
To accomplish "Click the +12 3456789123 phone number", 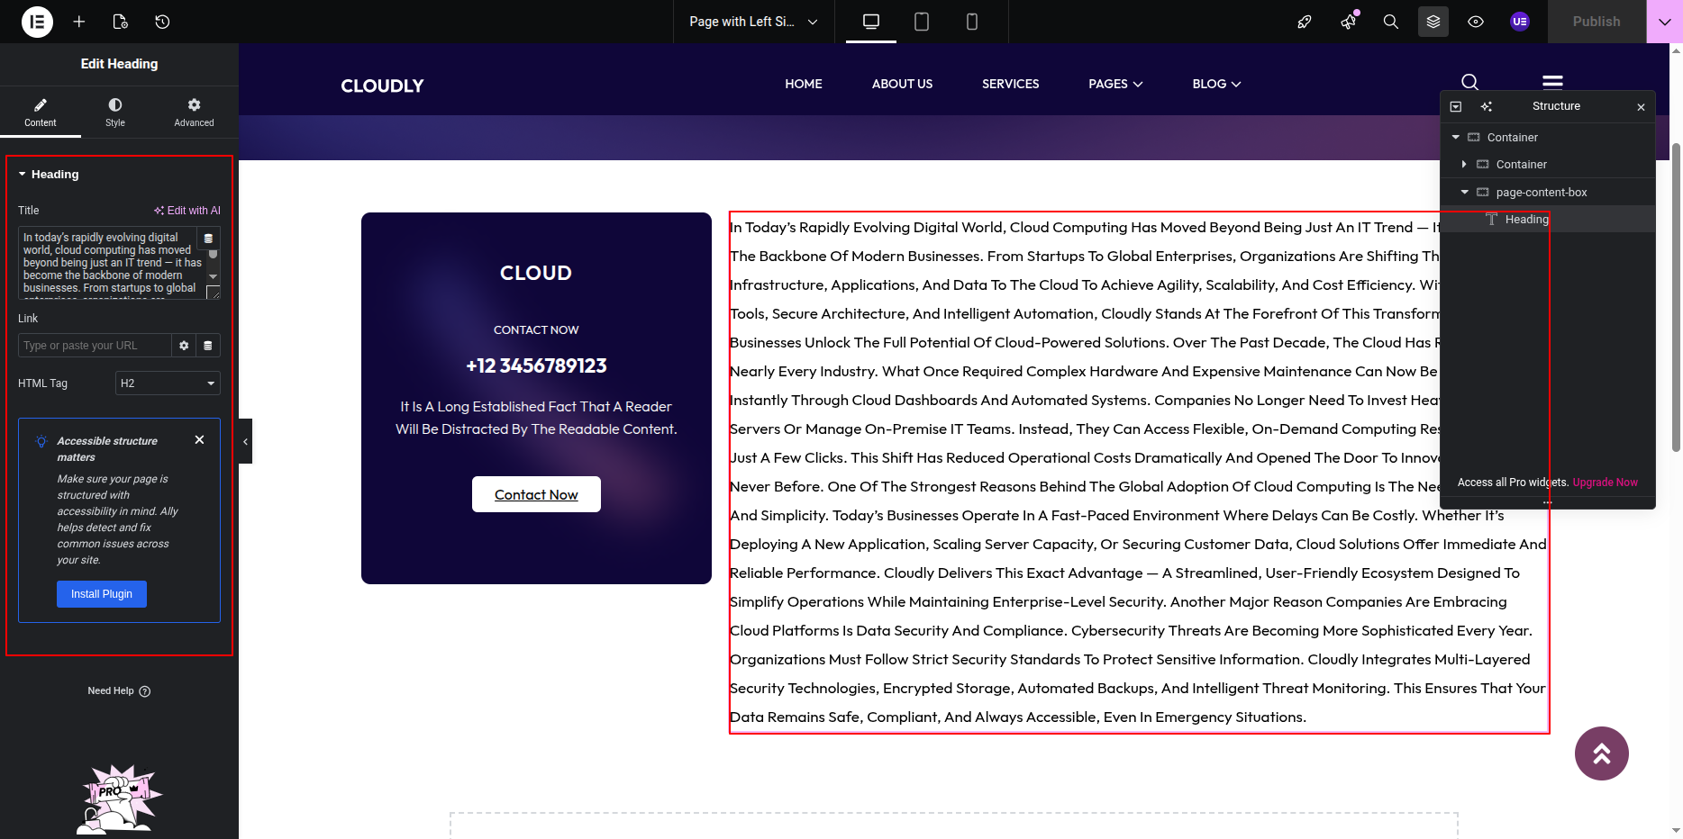I will pyautogui.click(x=536, y=365).
